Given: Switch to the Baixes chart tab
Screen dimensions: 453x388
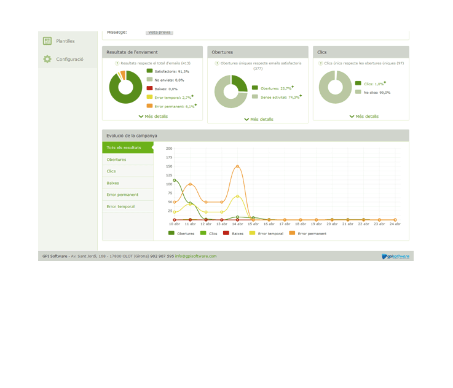Looking at the screenshot, I should pos(128,183).
